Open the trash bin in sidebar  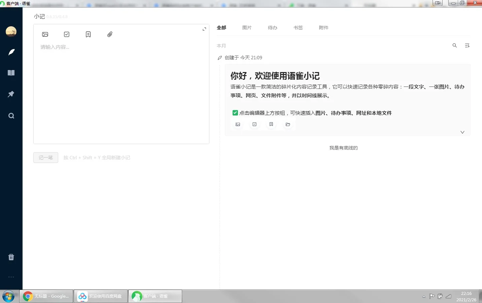point(11,257)
